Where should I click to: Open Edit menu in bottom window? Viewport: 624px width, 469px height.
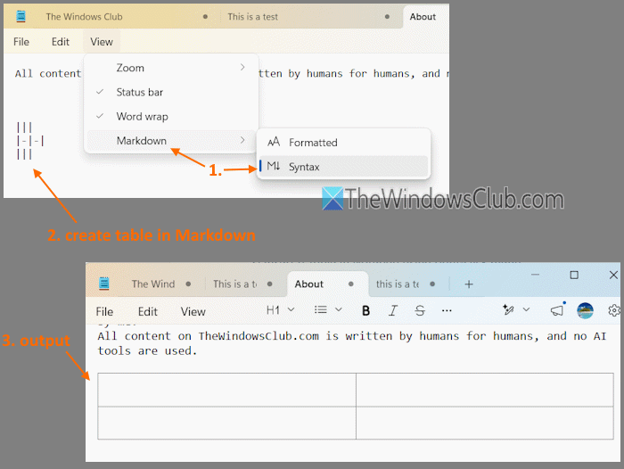tap(148, 312)
